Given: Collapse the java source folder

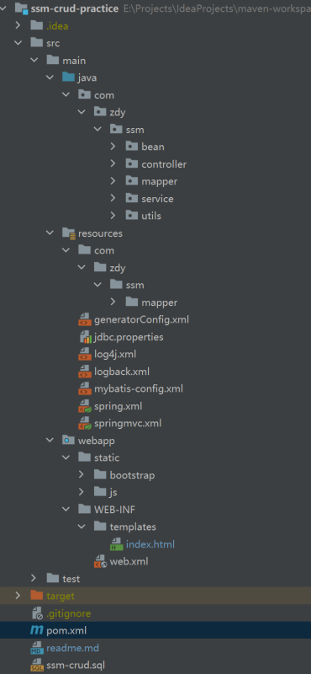Looking at the screenshot, I should pyautogui.click(x=50, y=78).
